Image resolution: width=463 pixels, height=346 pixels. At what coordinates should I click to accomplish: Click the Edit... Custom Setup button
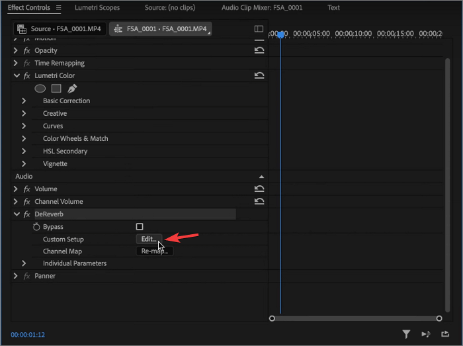click(149, 239)
